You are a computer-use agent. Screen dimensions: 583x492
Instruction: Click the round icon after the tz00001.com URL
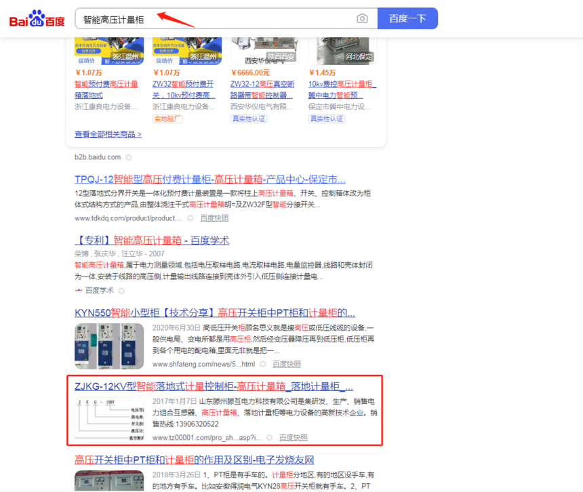coord(269,438)
